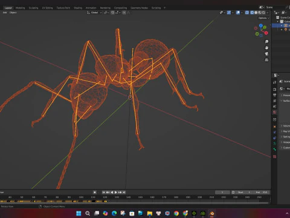
Task: Open the Shading workspace tab
Action: tap(78, 8)
